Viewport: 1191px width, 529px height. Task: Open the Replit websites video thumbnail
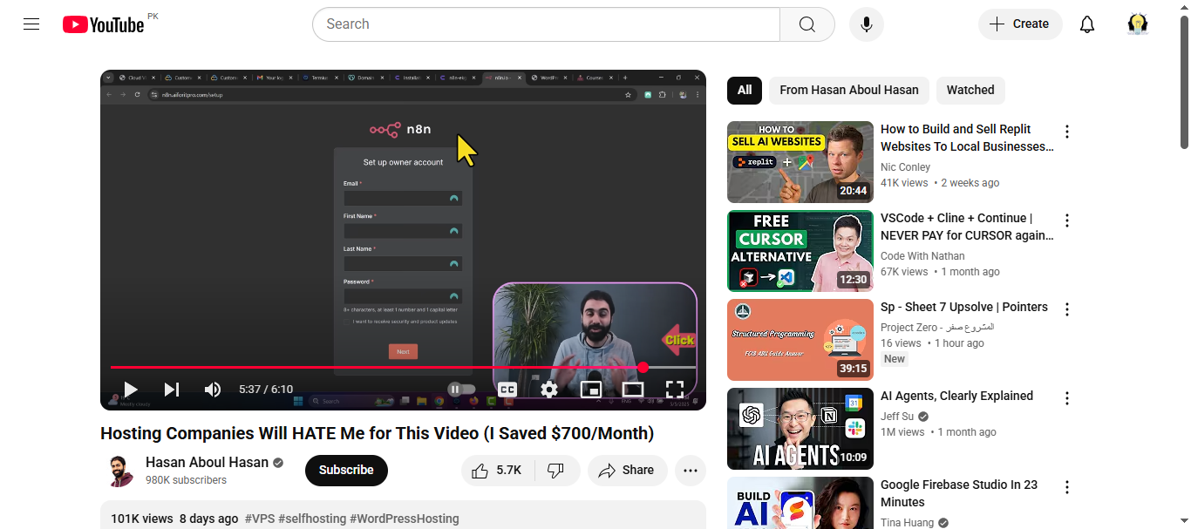pos(800,162)
